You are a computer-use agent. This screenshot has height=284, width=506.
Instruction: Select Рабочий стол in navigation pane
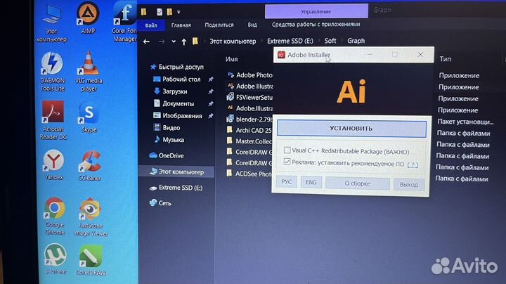(x=177, y=79)
